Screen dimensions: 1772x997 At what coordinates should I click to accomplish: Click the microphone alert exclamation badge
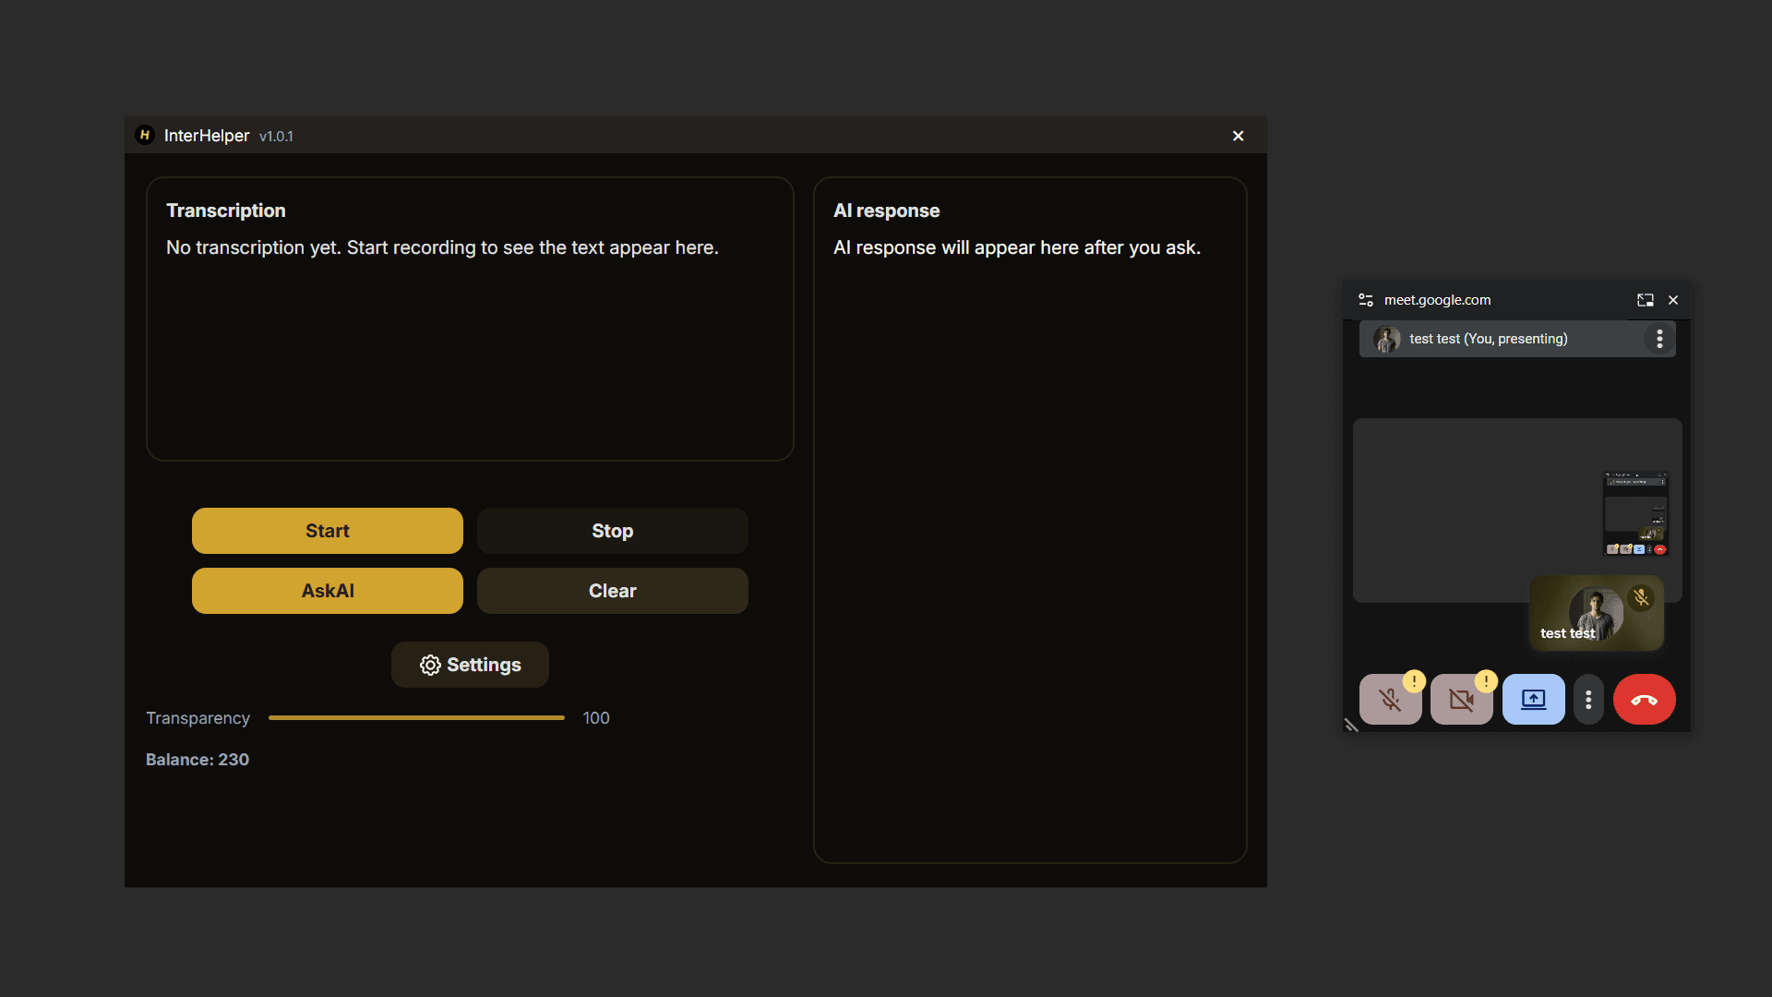pos(1413,682)
